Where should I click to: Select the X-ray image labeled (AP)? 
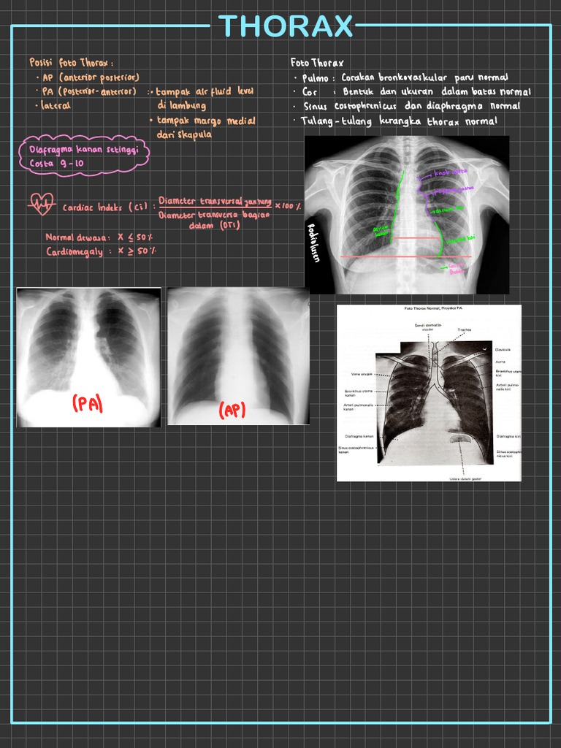pos(238,356)
